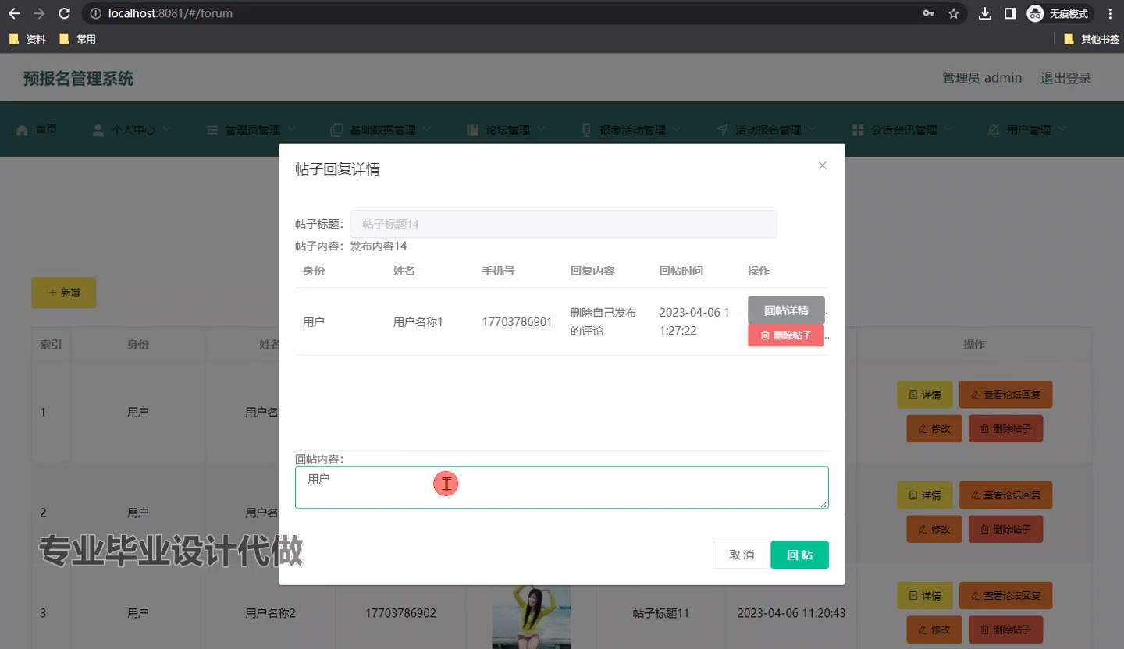Expand 论坛管理 dropdown chevron
This screenshot has width=1124, height=649.
(x=540, y=129)
